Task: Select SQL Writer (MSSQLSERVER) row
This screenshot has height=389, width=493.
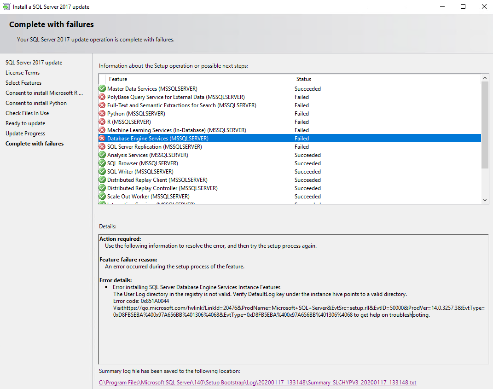Action: (290, 171)
